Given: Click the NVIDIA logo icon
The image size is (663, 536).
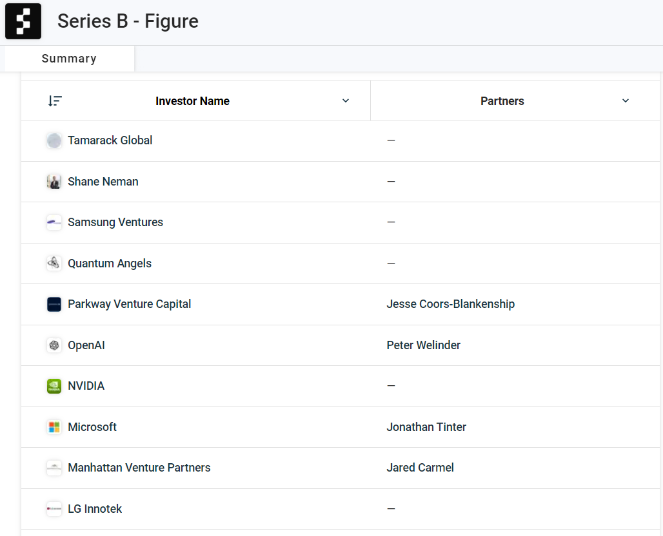Looking at the screenshot, I should tap(54, 386).
